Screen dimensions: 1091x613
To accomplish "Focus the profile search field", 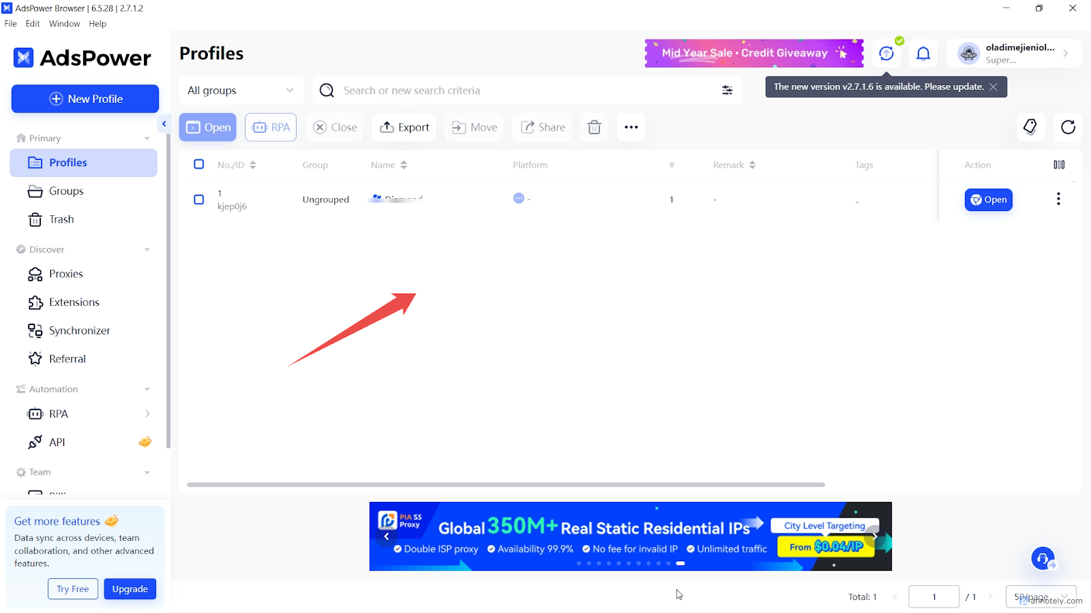I will (526, 91).
